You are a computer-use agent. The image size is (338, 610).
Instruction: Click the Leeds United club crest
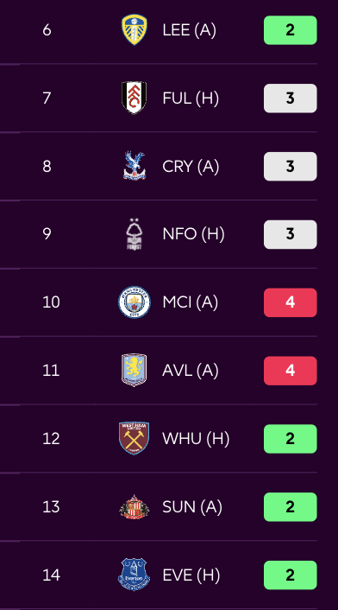135,30
